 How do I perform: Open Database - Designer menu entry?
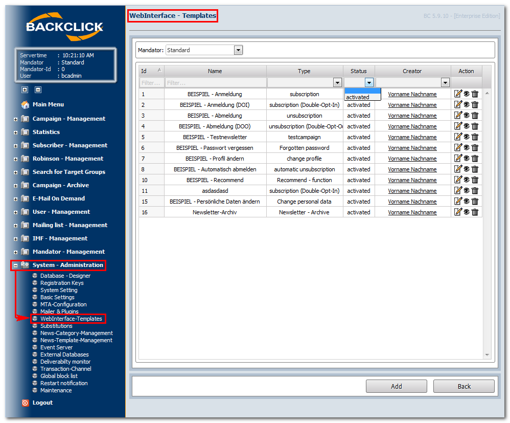coord(65,276)
